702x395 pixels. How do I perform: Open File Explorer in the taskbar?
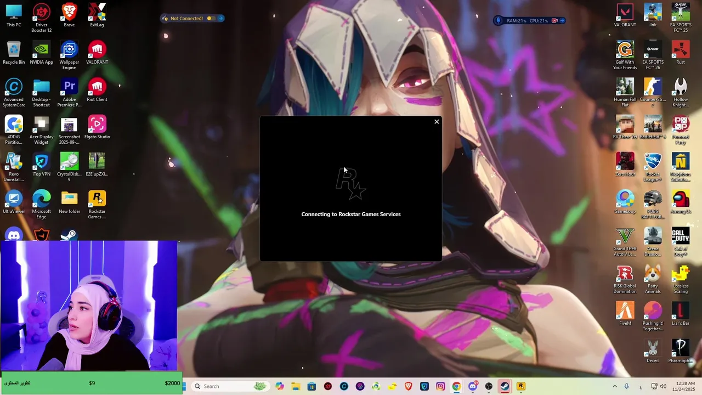coord(296,386)
